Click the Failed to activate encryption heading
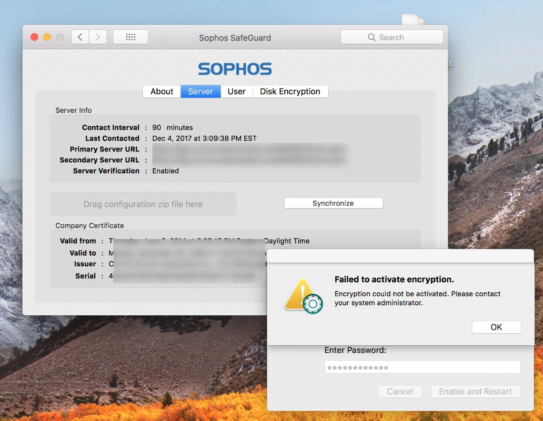 (394, 280)
